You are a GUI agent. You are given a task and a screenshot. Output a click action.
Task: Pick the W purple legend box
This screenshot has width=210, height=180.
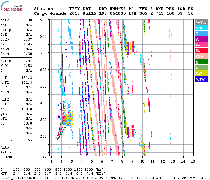[x=202, y=40]
